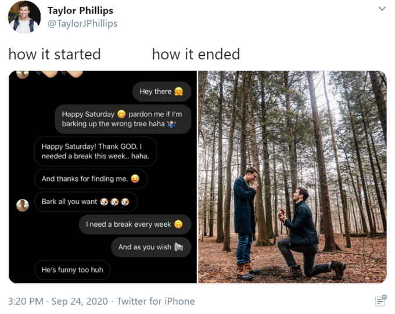Click the emoji after 'And thanks for finding me'
395x314 pixels.
pyautogui.click(x=135, y=179)
